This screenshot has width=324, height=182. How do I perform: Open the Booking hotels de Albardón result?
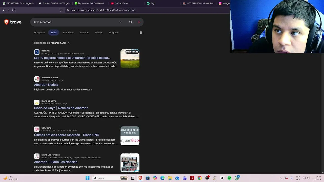[72, 58]
